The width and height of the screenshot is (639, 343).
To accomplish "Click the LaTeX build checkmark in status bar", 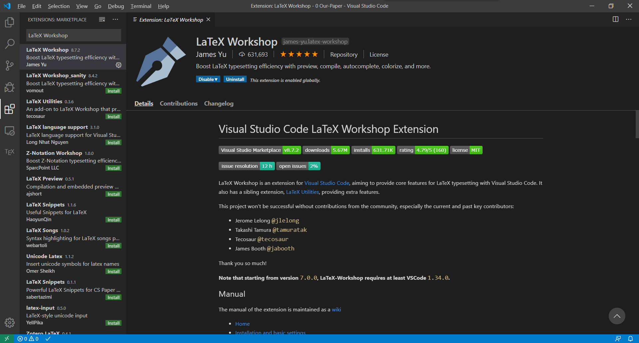I will (48, 339).
